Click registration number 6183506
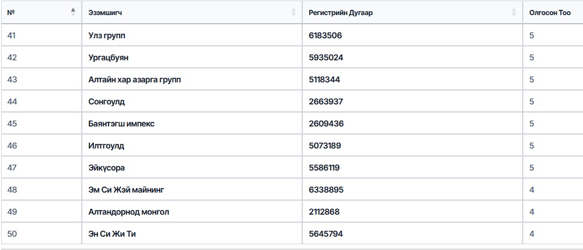583x250 pixels. click(325, 35)
